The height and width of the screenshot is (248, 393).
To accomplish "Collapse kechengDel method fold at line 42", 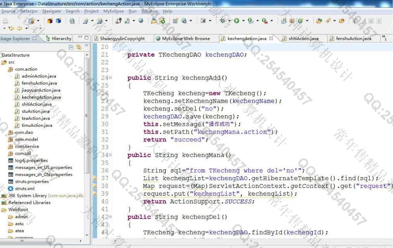I will [110, 217].
